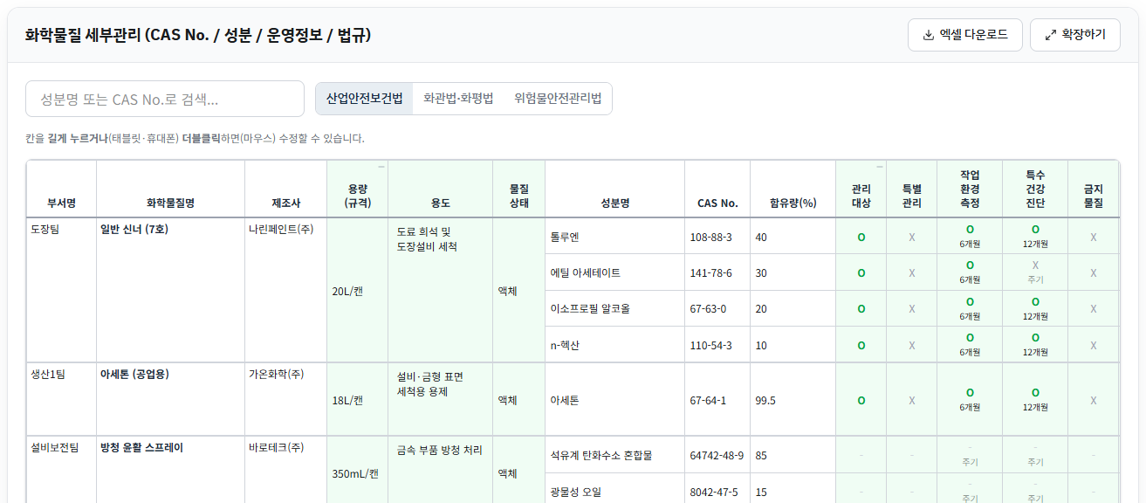
Task: Select the 99.5 content value
Action: (793, 399)
